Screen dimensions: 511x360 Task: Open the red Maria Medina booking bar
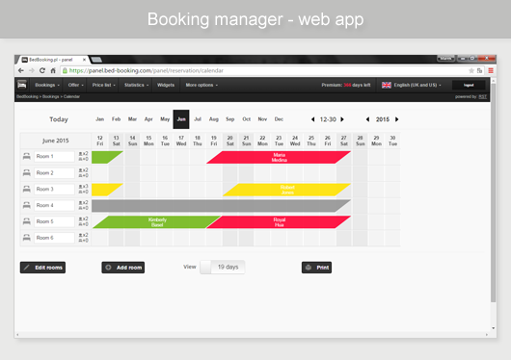(279, 157)
